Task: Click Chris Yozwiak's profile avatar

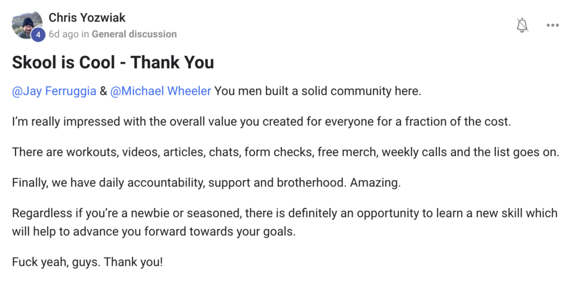Action: [26, 24]
